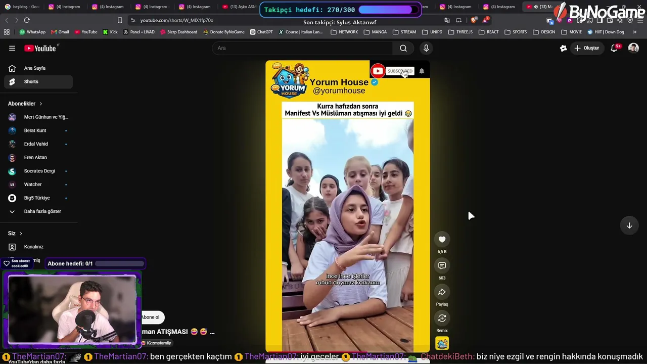Viewport: 647px width, 364px height.
Task: Go forward in the browser history
Action: 16,20
